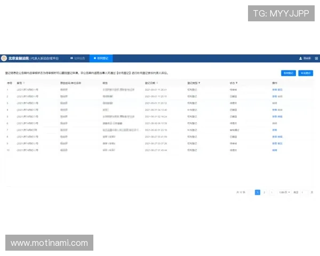Click the operation link in row 10

pyautogui.click(x=274, y=150)
